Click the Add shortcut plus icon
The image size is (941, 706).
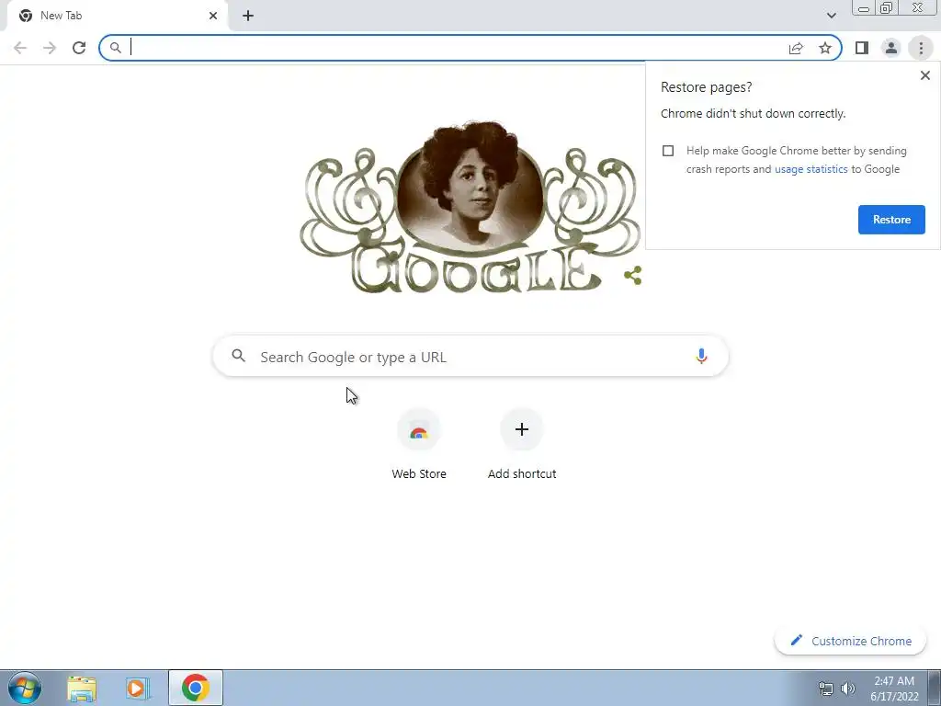click(522, 429)
